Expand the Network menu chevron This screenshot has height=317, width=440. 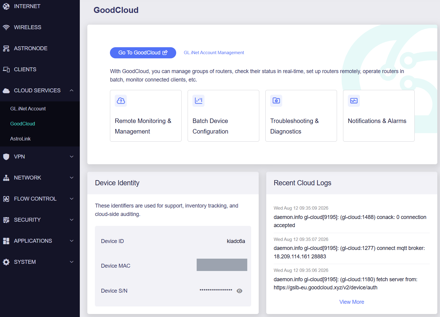pos(72,178)
